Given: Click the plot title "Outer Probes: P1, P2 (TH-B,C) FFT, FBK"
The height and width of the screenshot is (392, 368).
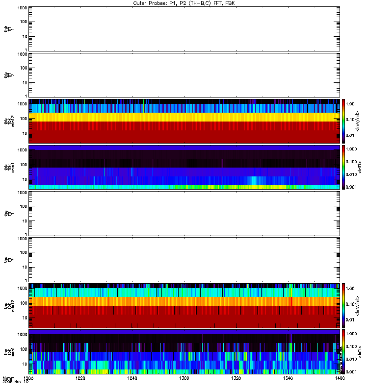Looking at the screenshot, I should click(x=184, y=3).
